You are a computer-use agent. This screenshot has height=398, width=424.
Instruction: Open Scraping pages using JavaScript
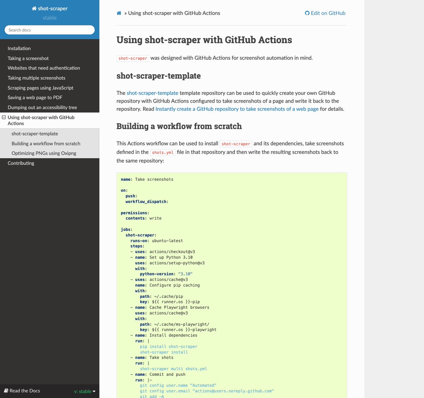click(x=41, y=88)
